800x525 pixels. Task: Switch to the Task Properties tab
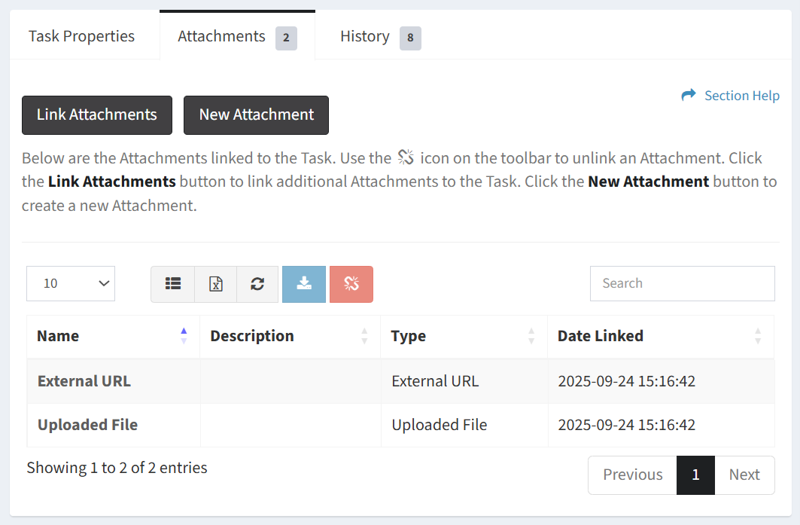(81, 36)
